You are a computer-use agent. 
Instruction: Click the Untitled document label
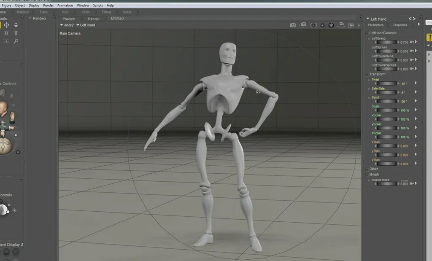point(117,19)
